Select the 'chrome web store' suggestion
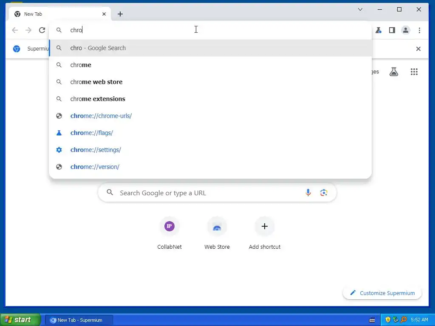 (x=210, y=82)
